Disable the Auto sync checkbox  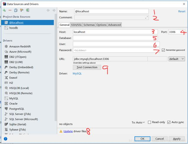coord(169,122)
